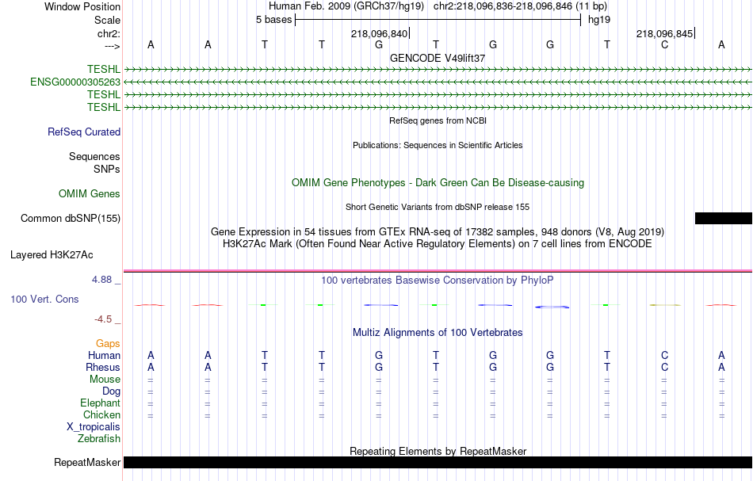753x481 pixels.
Task: Click base C in the chr2 sequence row
Action: point(664,44)
